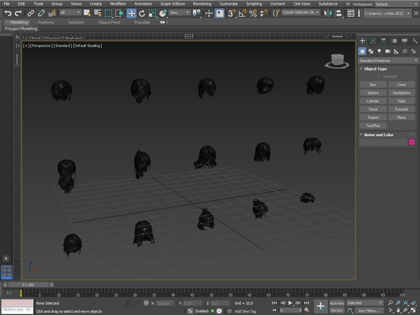Switch to the Motion panel tab

point(394,41)
